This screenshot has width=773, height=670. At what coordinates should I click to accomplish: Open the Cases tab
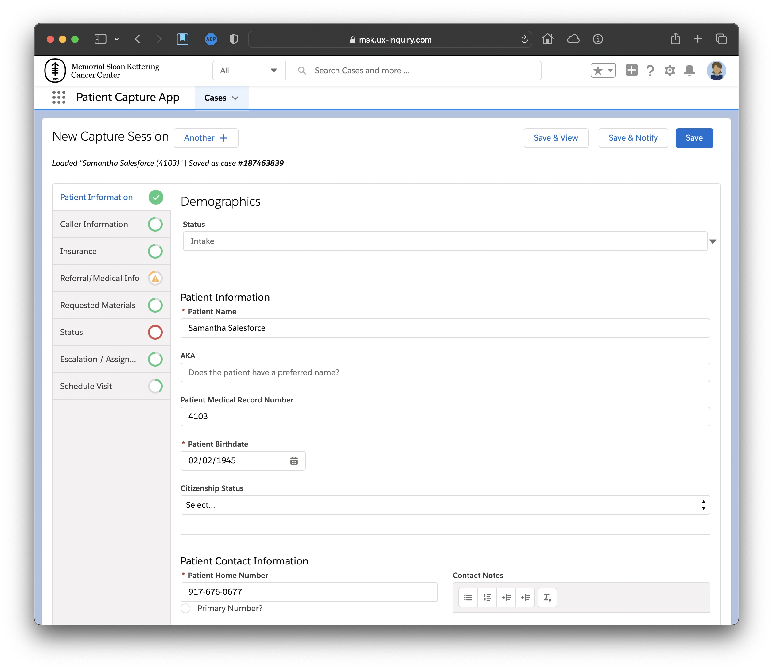[216, 98]
